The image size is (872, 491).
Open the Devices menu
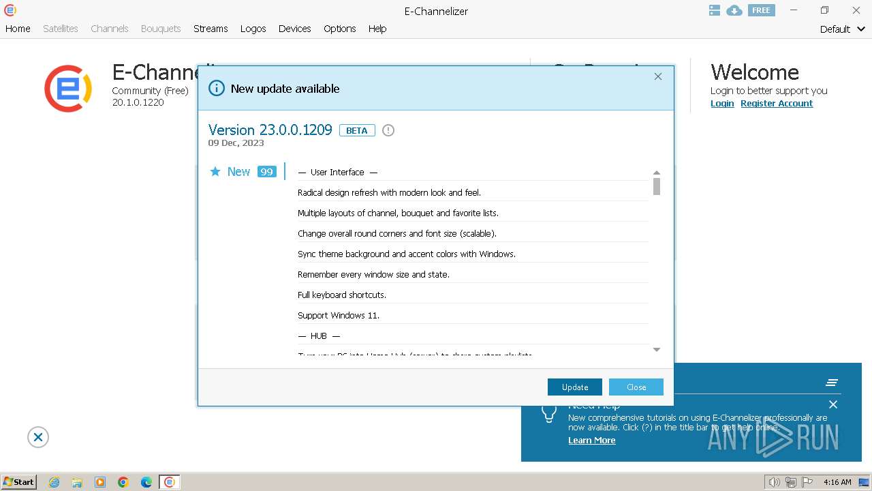coord(295,29)
